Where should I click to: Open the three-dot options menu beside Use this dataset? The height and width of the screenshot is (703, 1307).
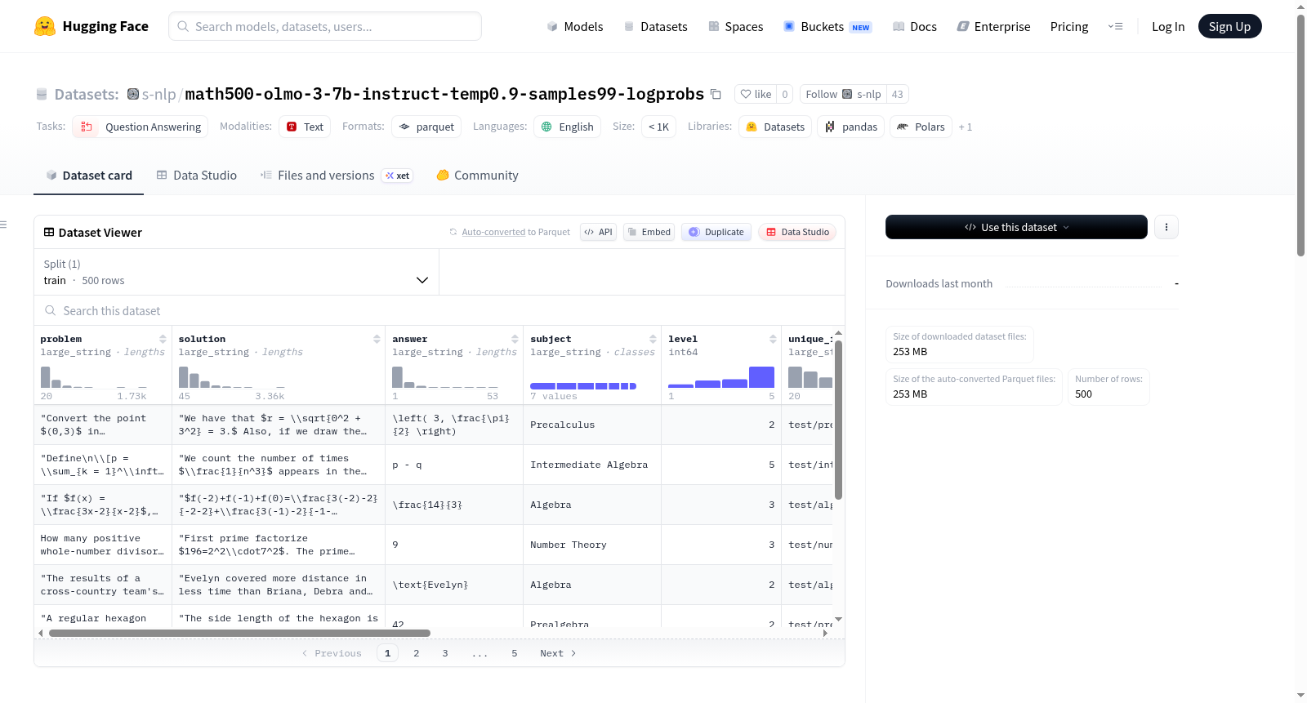click(x=1166, y=227)
